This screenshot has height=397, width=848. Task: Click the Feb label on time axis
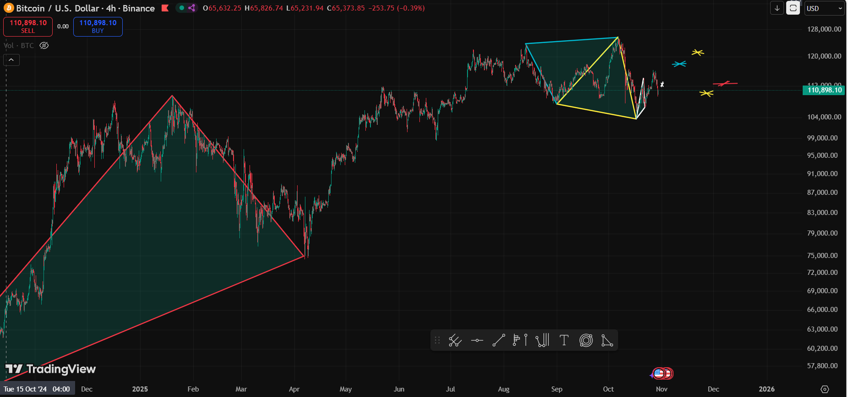click(193, 389)
